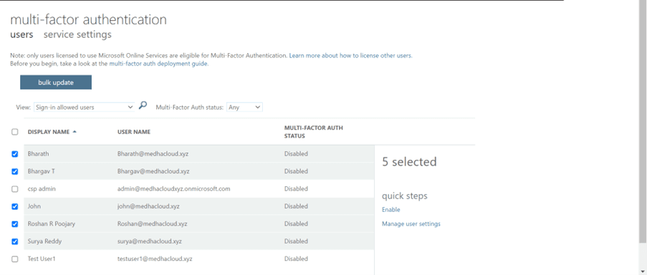Select Roshan@medhacloud.xyz cell
The width and height of the screenshot is (647, 275).
coord(153,224)
